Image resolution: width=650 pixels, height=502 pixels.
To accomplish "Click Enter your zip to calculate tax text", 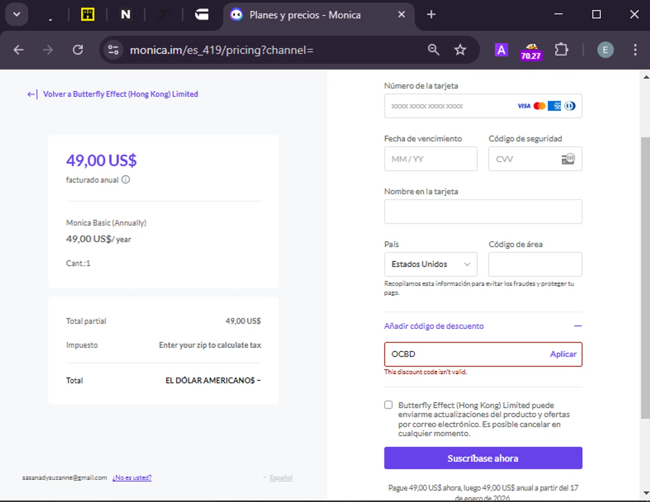I will 210,345.
